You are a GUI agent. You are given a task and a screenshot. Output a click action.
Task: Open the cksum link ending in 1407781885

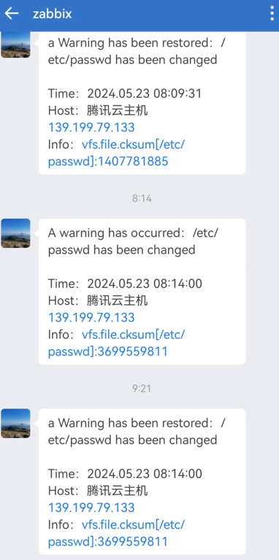tap(117, 154)
